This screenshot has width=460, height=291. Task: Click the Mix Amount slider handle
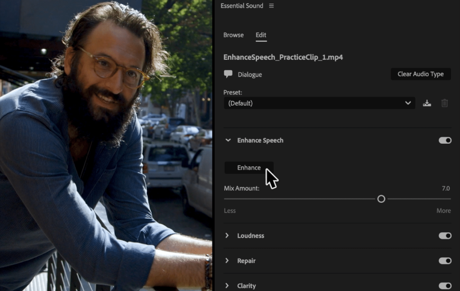(381, 199)
